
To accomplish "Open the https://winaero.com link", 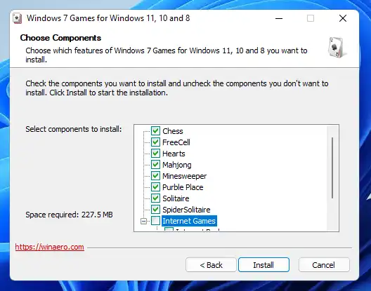I will click(x=49, y=247).
